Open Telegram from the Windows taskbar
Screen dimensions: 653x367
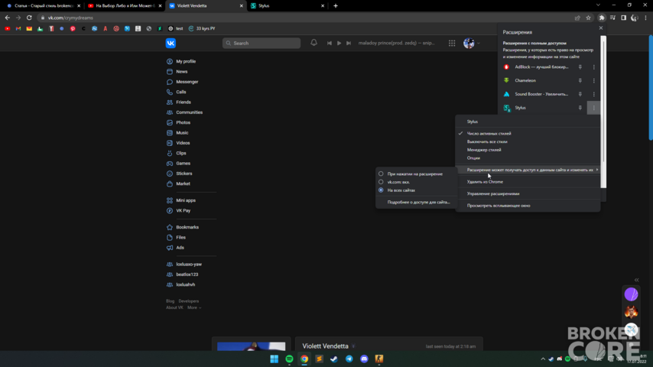pos(349,359)
